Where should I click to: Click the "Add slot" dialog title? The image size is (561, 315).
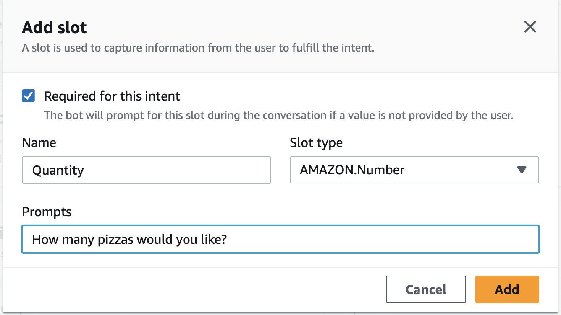pyautogui.click(x=54, y=28)
